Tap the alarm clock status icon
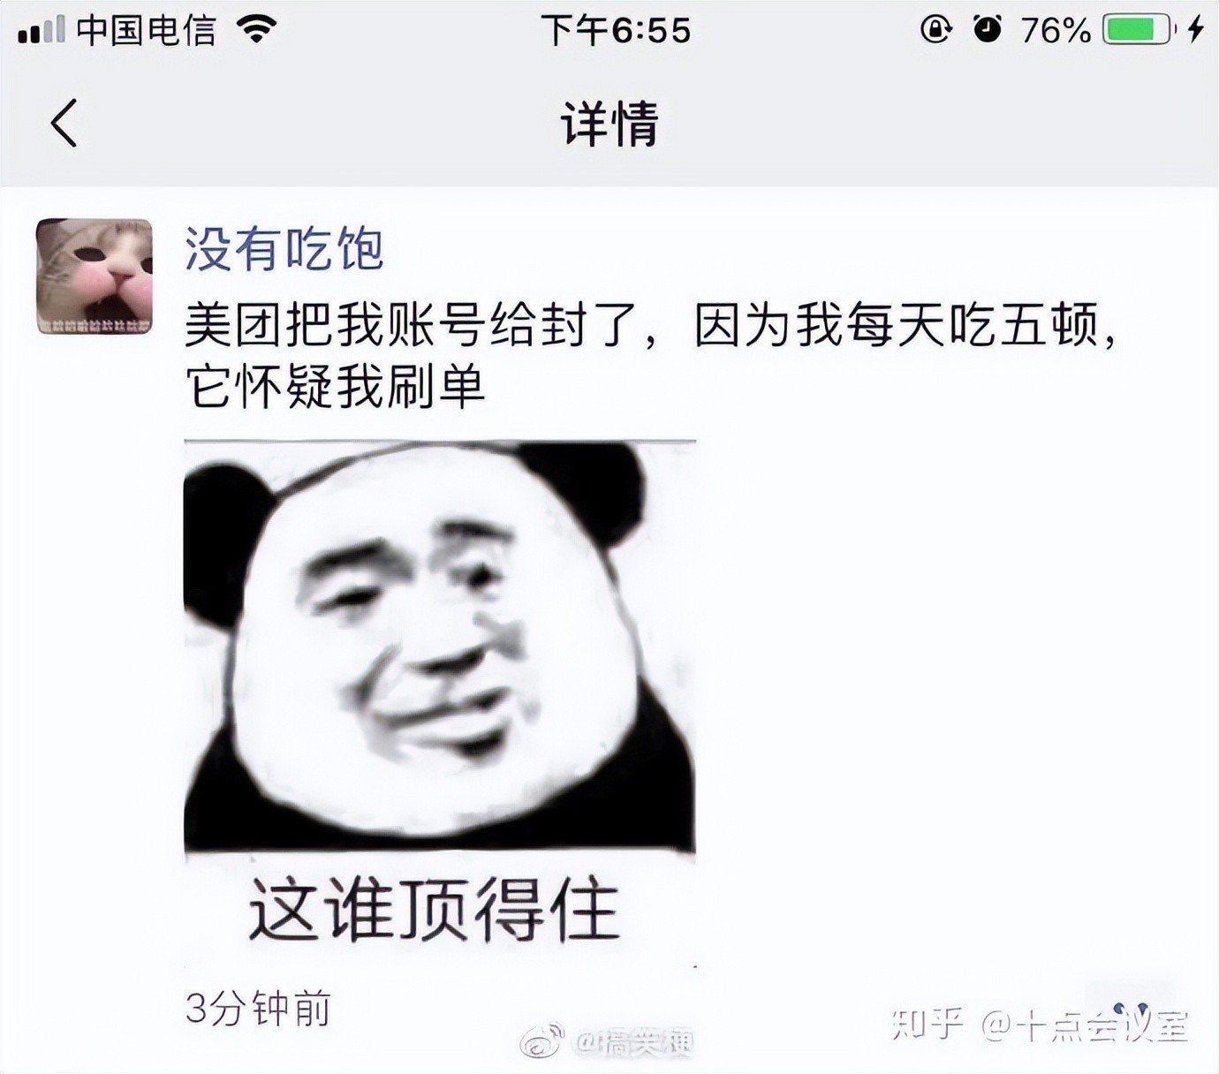The width and height of the screenshot is (1219, 1074). point(988,30)
